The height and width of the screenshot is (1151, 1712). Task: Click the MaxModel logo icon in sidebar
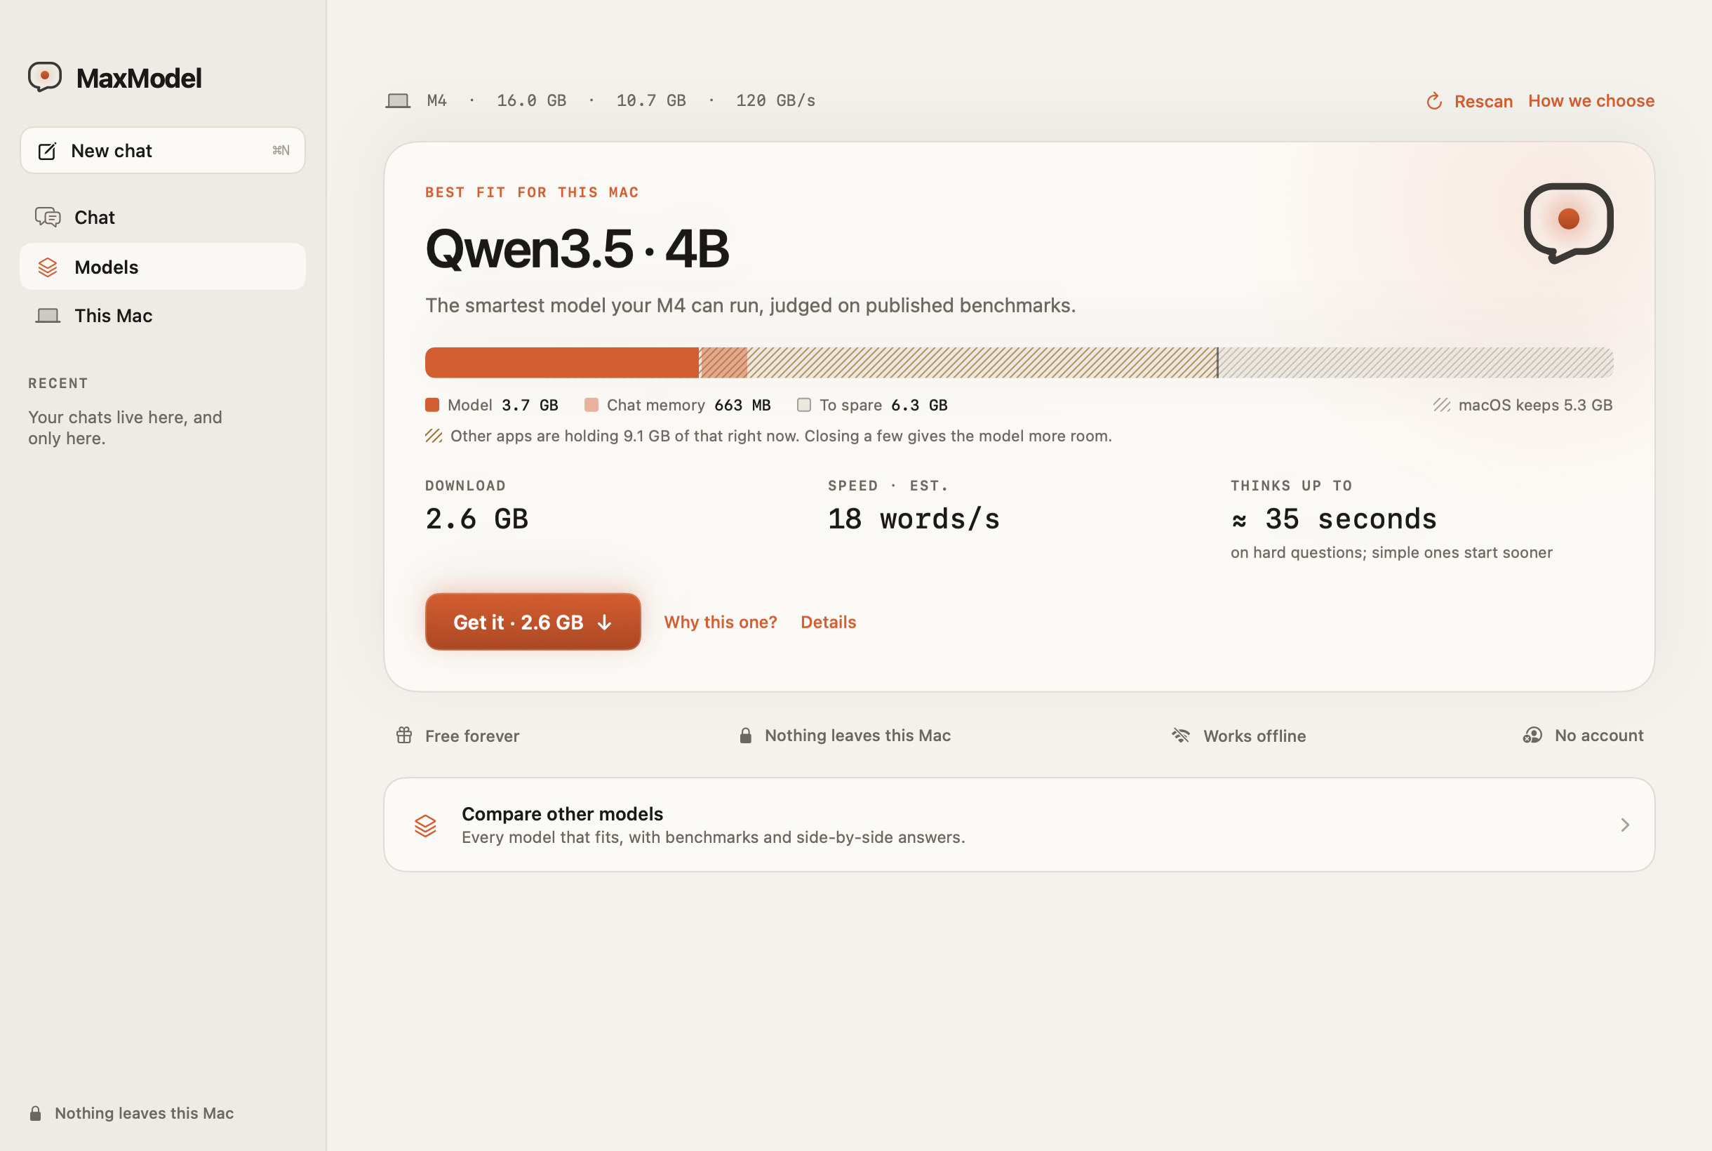point(45,76)
